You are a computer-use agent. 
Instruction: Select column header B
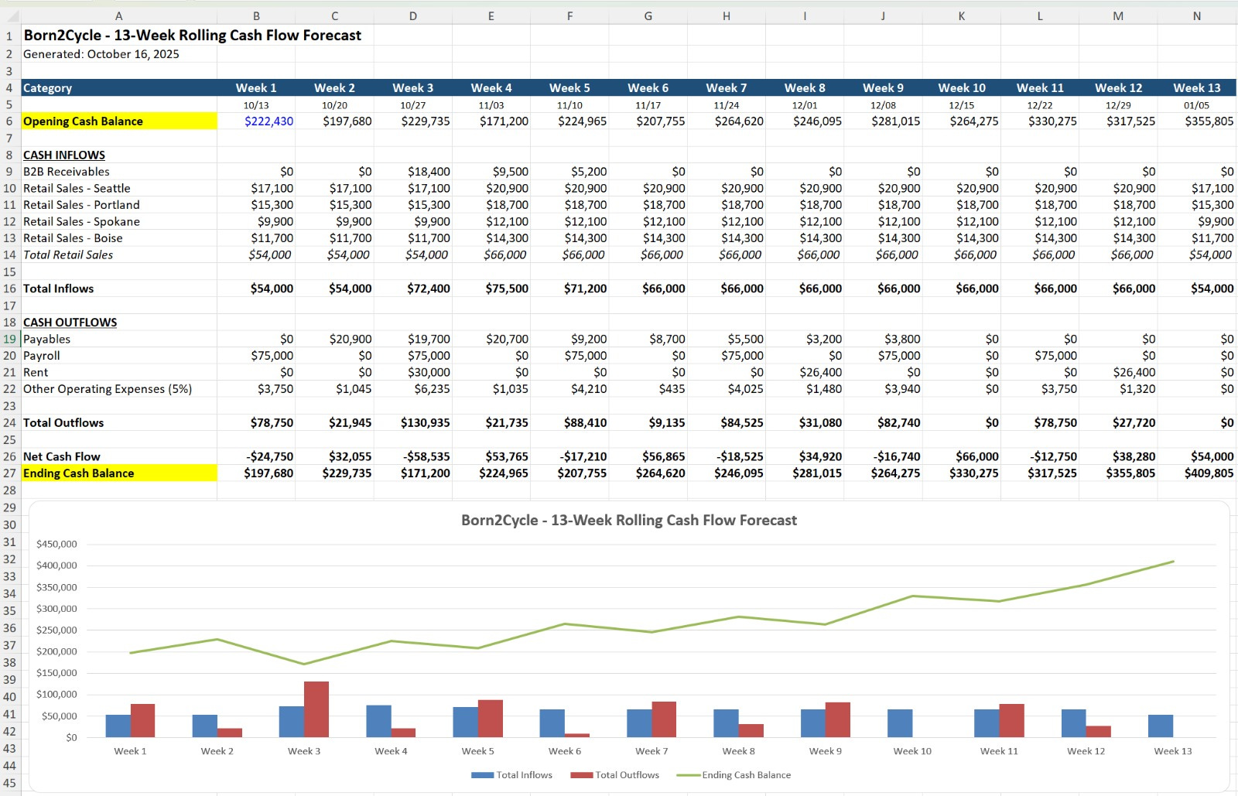(256, 15)
